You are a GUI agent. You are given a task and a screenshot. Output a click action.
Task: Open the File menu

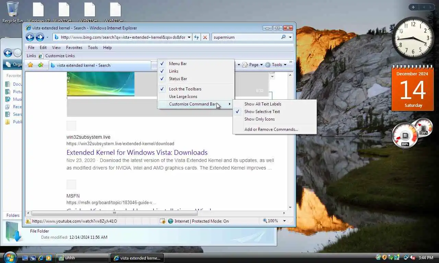pos(31,48)
